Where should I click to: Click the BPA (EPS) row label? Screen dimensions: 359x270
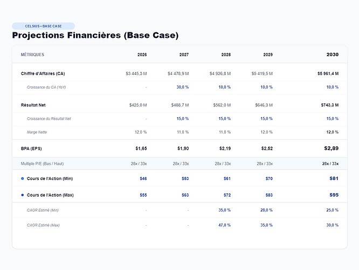[x=31, y=148]
